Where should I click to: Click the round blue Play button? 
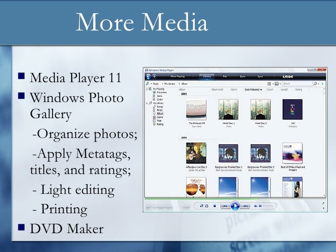(235, 206)
